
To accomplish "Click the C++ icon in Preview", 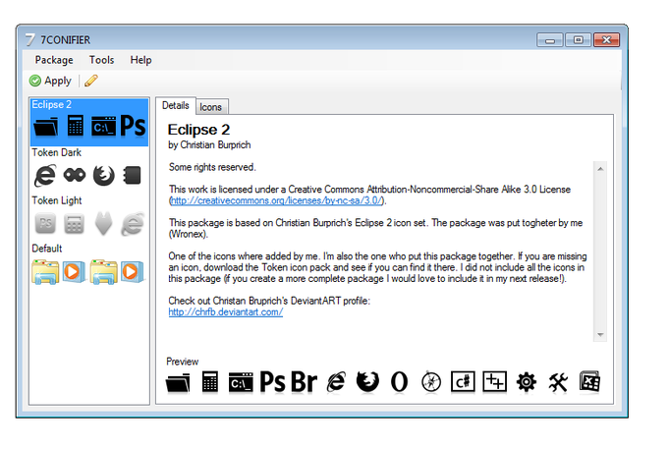I will [494, 381].
